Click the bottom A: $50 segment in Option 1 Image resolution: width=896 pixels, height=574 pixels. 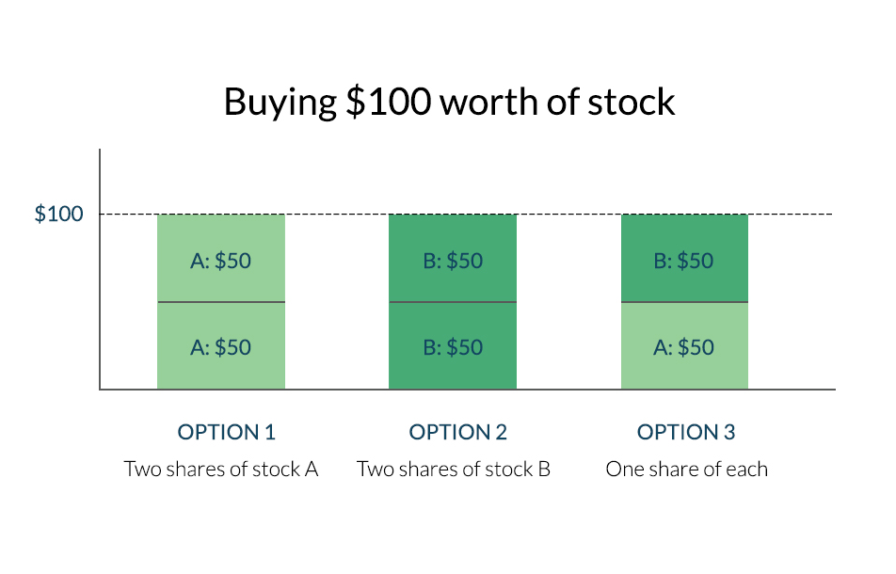pyautogui.click(x=221, y=346)
